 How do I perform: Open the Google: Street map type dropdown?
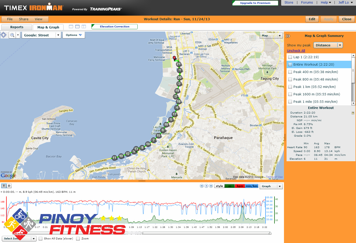click(58, 35)
